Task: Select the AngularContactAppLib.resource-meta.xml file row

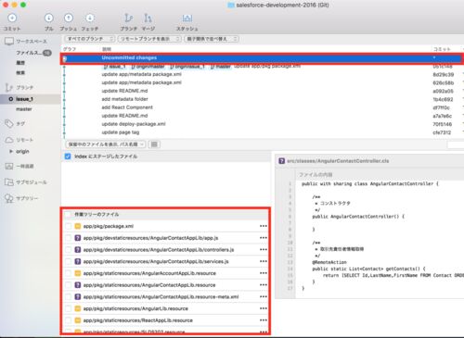Action: coord(166,297)
